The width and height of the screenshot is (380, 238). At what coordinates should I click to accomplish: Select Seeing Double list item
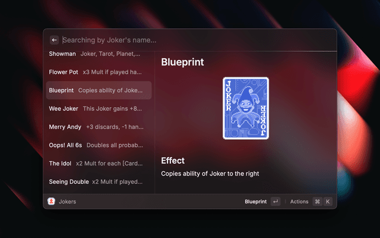pos(99,181)
